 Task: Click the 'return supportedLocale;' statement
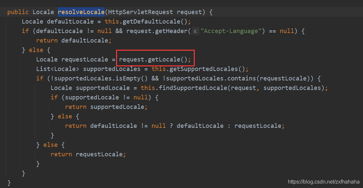[x=106, y=107]
